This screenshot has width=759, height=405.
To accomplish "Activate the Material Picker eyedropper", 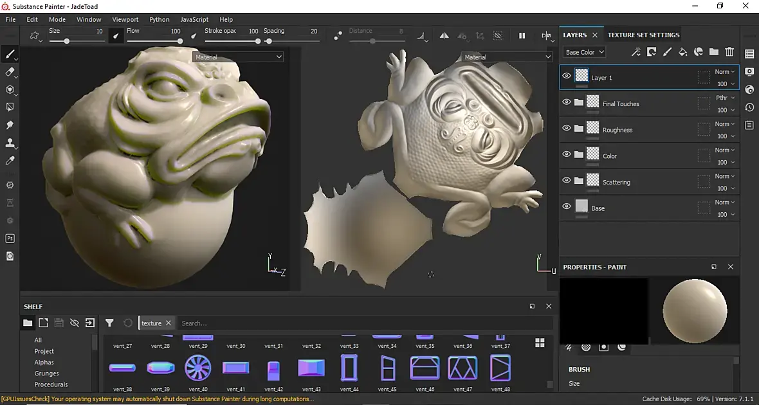I will 10,161.
